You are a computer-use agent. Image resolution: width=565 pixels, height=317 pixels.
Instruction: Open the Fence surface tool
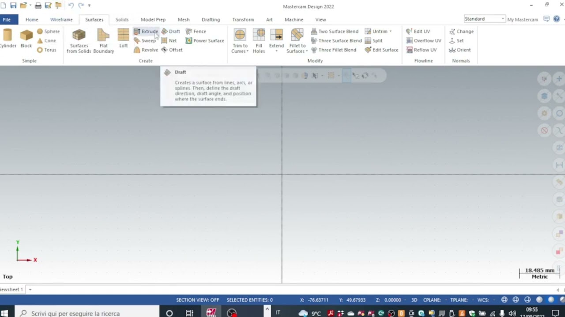(196, 31)
